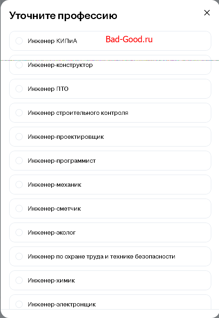Viewport: 219px width, 318px height.
Task: Click the Инженер строительного контроля label text
Action: click(78, 113)
